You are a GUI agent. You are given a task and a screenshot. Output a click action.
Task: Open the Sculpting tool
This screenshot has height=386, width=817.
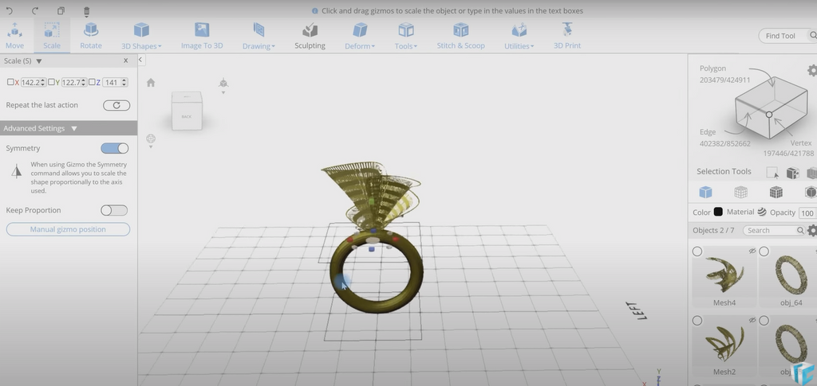point(310,36)
